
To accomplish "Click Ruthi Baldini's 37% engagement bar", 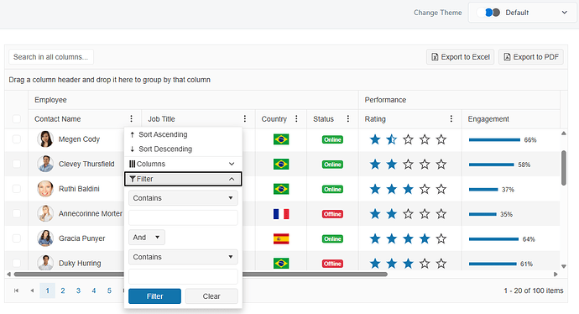I will click(483, 189).
